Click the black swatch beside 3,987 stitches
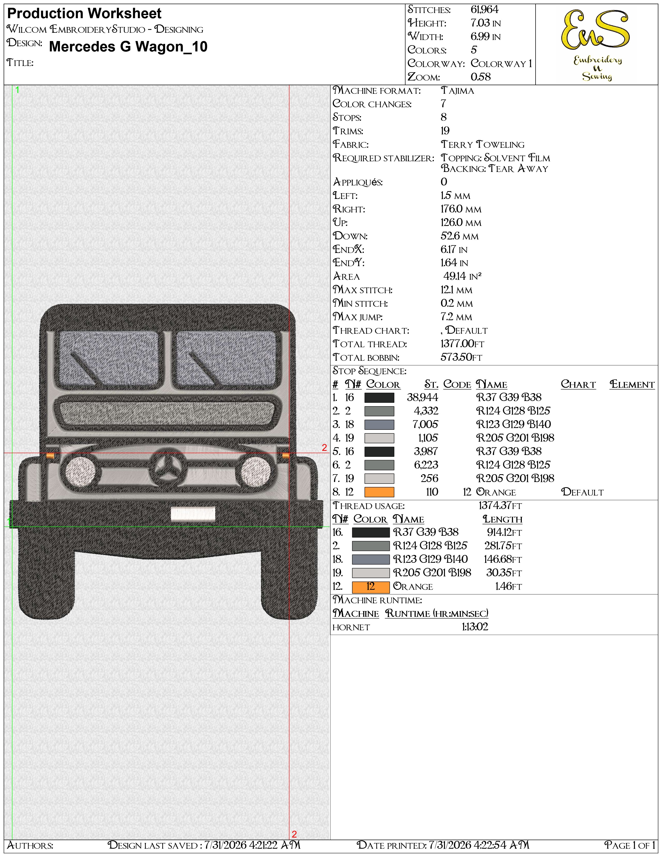662x857 pixels. [379, 452]
